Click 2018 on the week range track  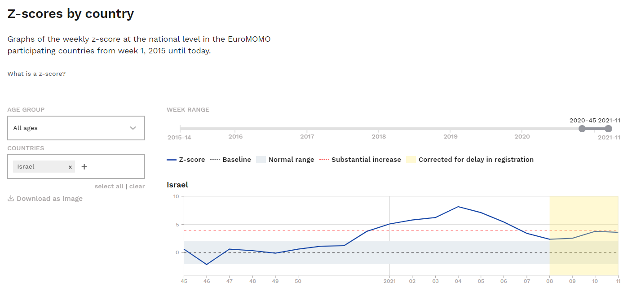tap(379, 129)
